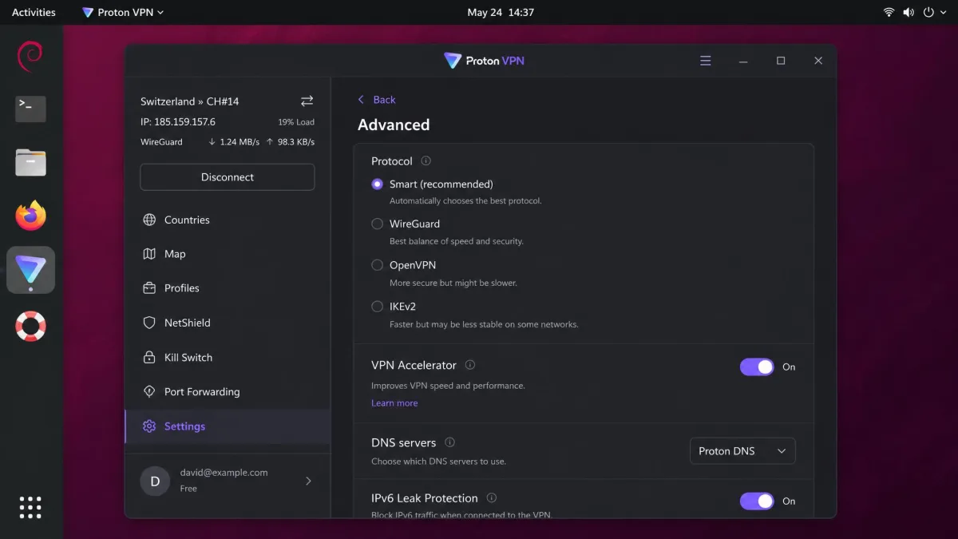Select the WireGuard protocol radio

pyautogui.click(x=378, y=224)
